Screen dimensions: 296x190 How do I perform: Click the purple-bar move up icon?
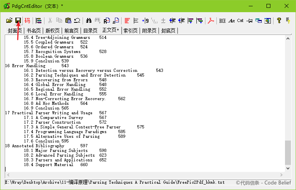(200, 20)
